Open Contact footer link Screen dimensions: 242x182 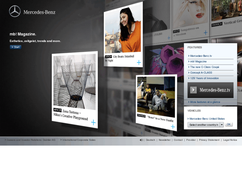click(178, 140)
